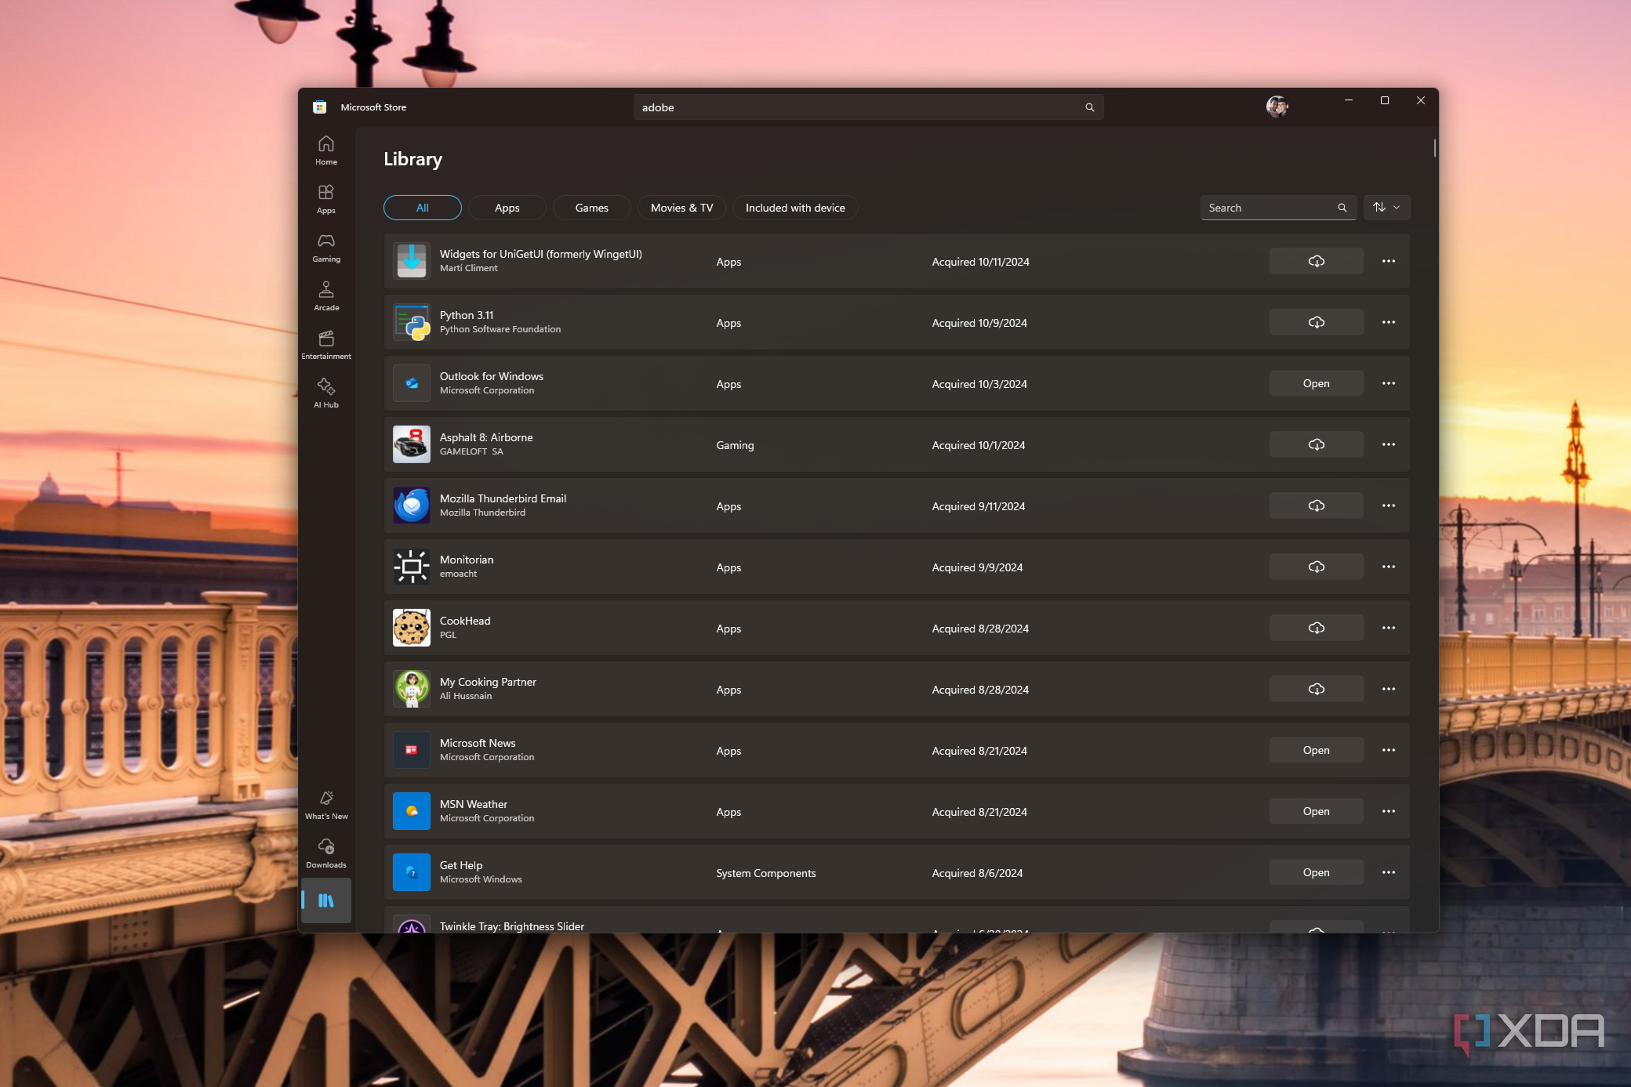Open the ellipsis menu for Mozilla Thunderbird Email
Image resolution: width=1631 pixels, height=1087 pixels.
pos(1388,505)
